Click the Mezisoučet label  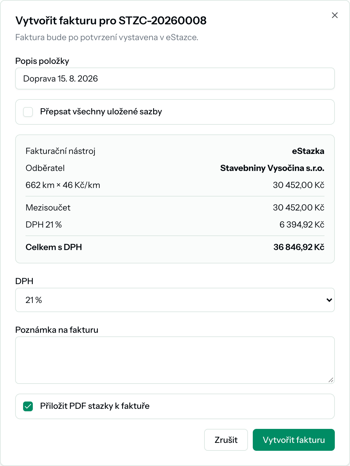48,208
